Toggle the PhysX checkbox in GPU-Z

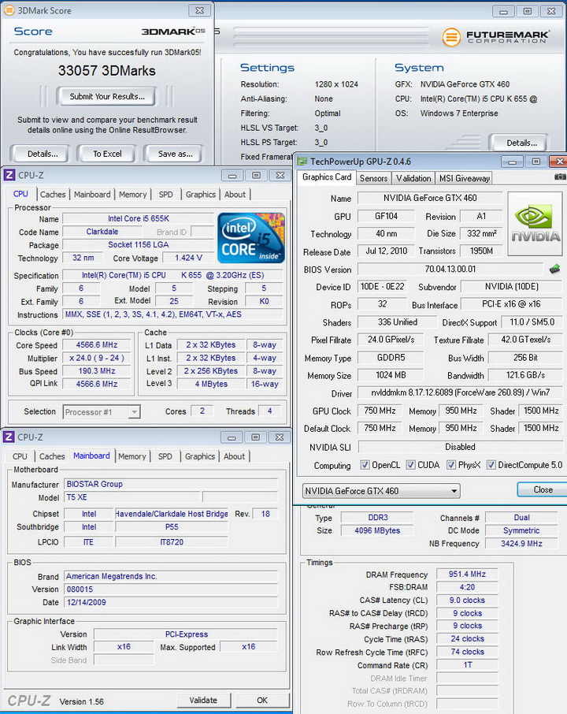click(x=451, y=465)
